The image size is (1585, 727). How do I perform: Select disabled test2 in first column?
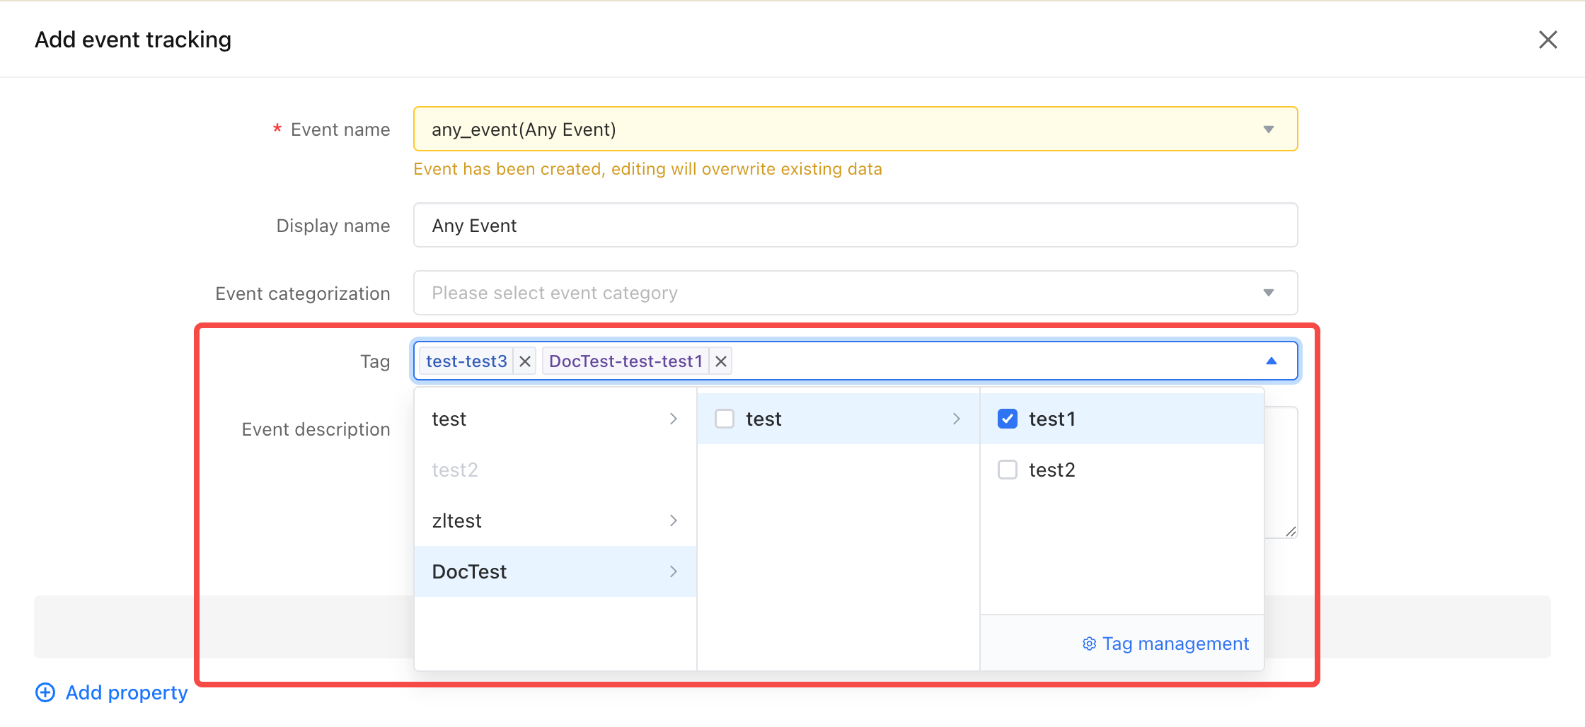click(555, 470)
